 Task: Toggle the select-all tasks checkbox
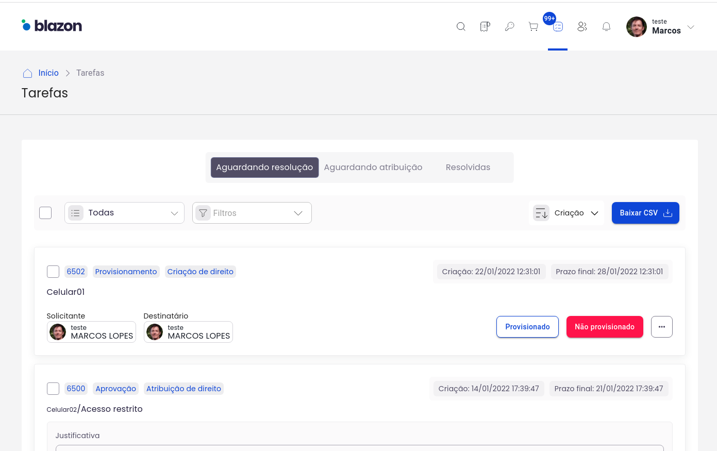[45, 213]
